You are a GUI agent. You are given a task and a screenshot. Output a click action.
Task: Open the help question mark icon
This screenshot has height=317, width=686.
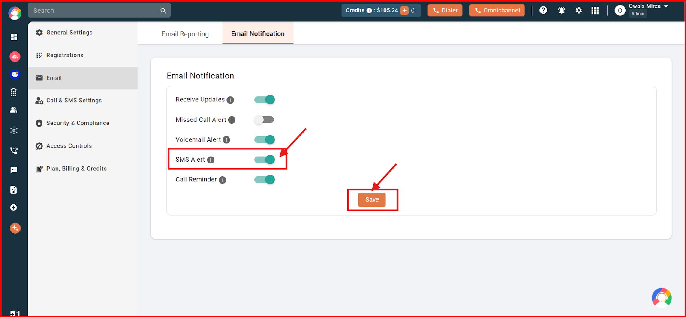click(x=543, y=10)
